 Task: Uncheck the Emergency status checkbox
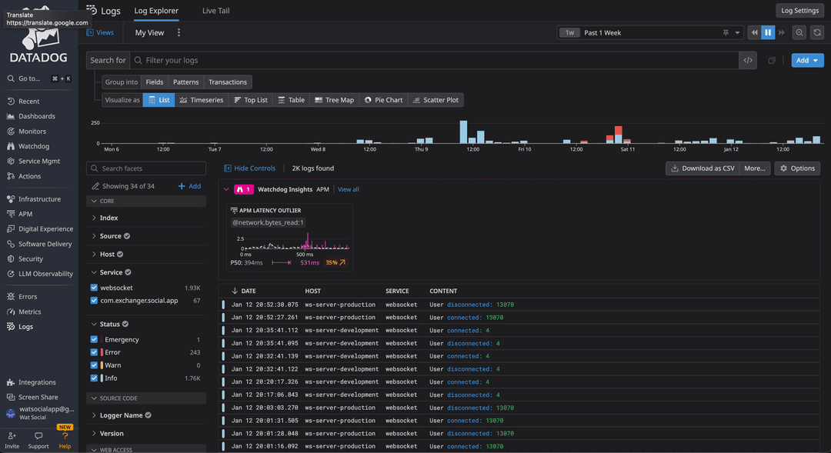(94, 340)
